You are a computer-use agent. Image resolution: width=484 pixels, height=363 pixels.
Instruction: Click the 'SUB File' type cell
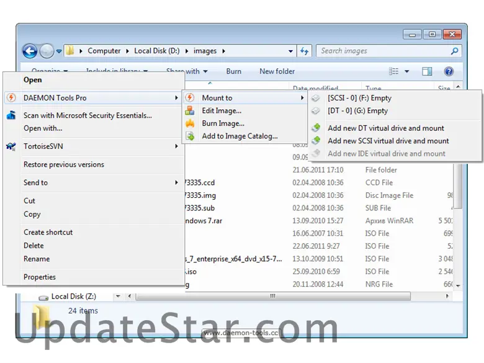378,208
